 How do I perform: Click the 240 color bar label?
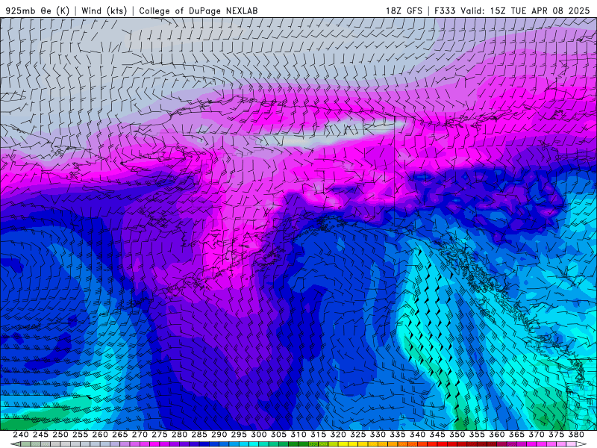point(21,435)
